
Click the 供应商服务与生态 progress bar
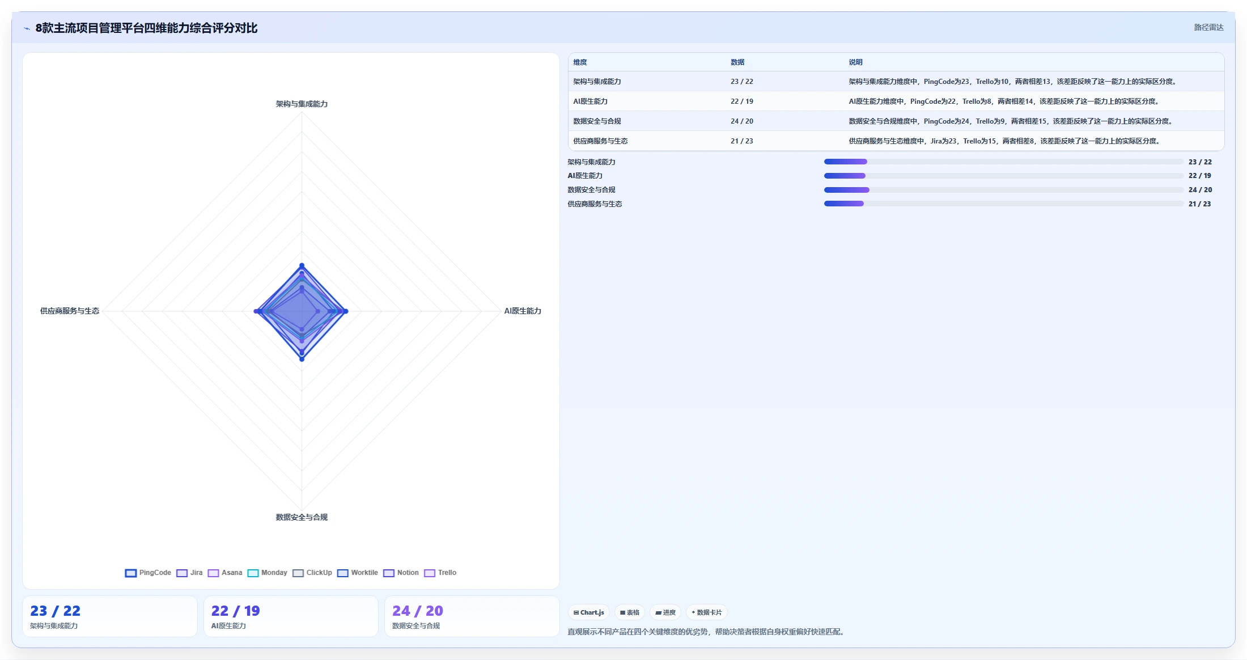tap(1003, 204)
